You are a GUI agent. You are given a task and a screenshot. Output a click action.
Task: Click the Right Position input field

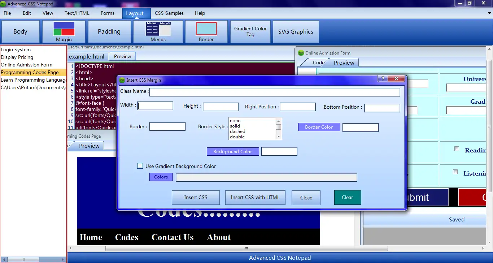point(298,107)
